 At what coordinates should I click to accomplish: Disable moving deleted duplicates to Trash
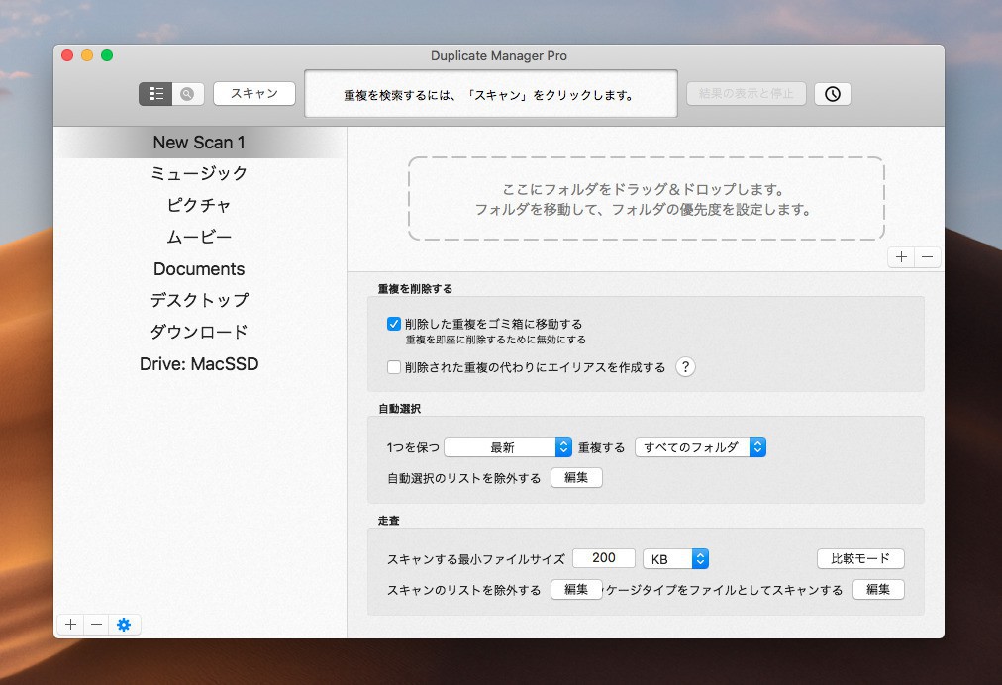pyautogui.click(x=394, y=324)
